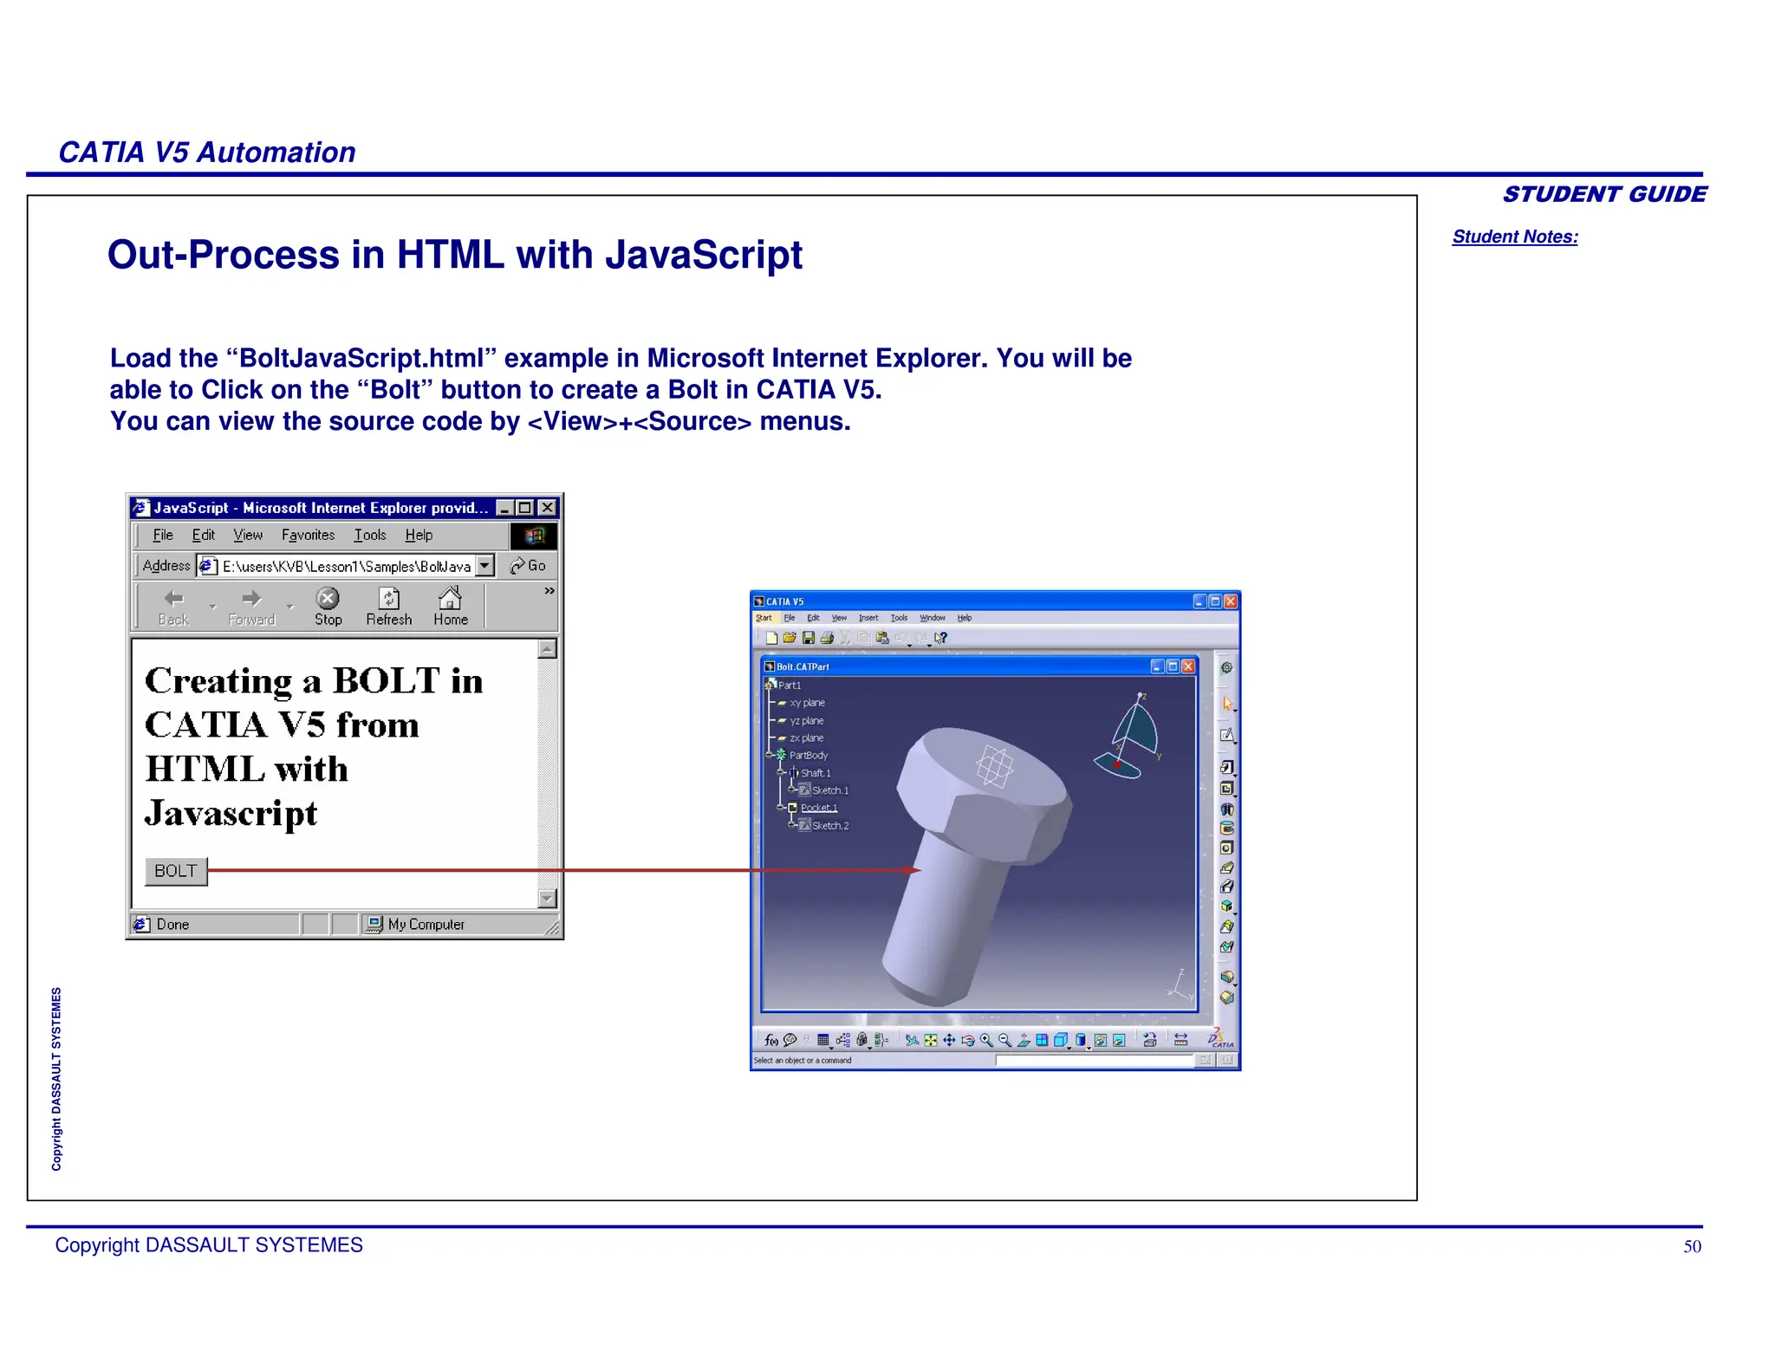
Task: Click the Fly mode airplane icon
Action: [x=912, y=1040]
